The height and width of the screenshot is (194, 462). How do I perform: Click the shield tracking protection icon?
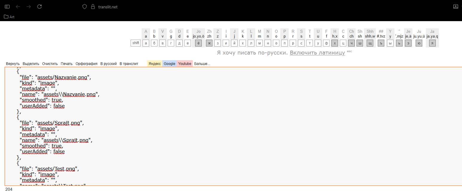point(85,7)
